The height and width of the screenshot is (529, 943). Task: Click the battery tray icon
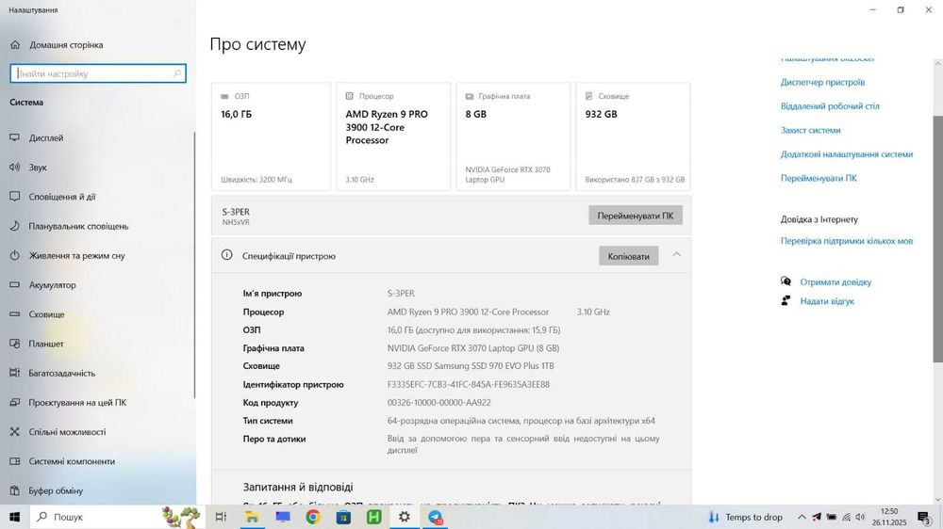pos(831,517)
